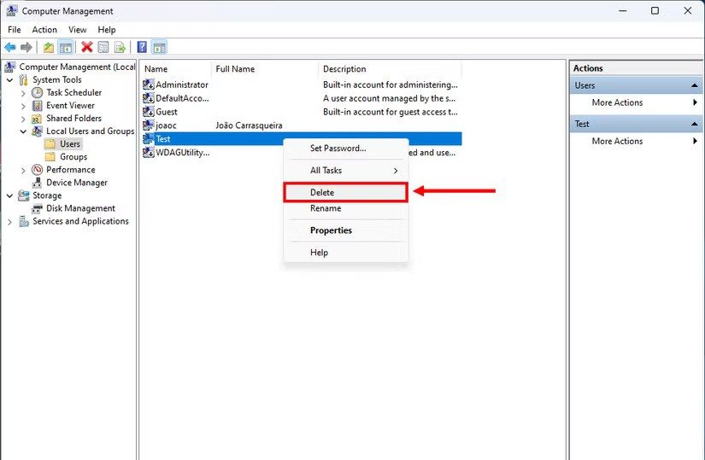Viewport: 705px width, 460px height.
Task: Click the Properties toolbar icon
Action: 103,47
